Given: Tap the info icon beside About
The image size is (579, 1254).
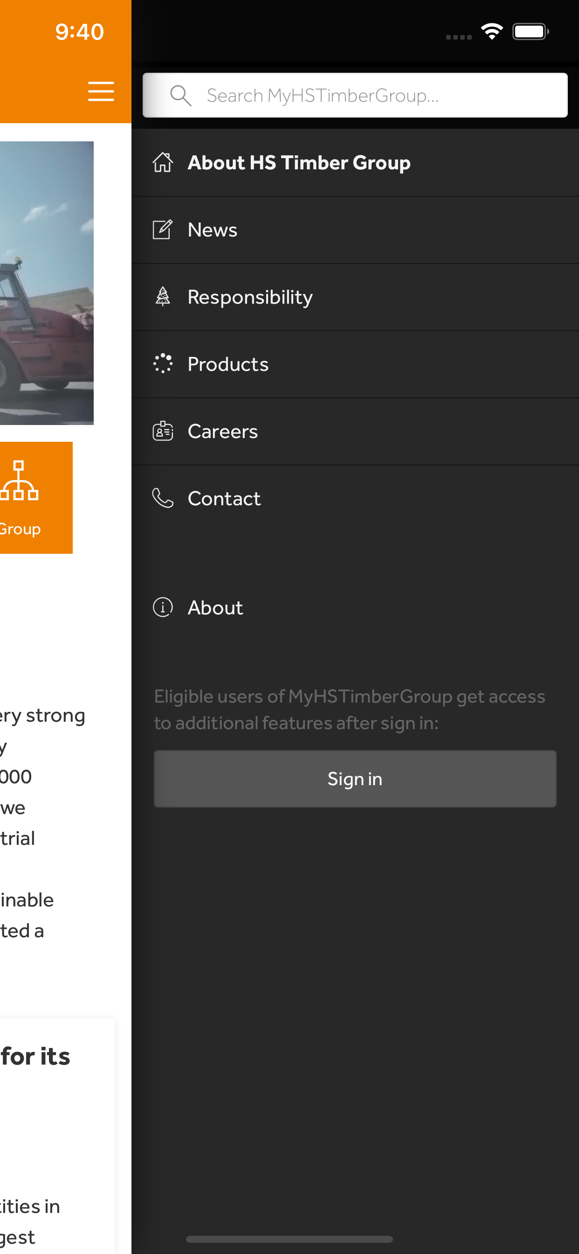Looking at the screenshot, I should coord(163,607).
